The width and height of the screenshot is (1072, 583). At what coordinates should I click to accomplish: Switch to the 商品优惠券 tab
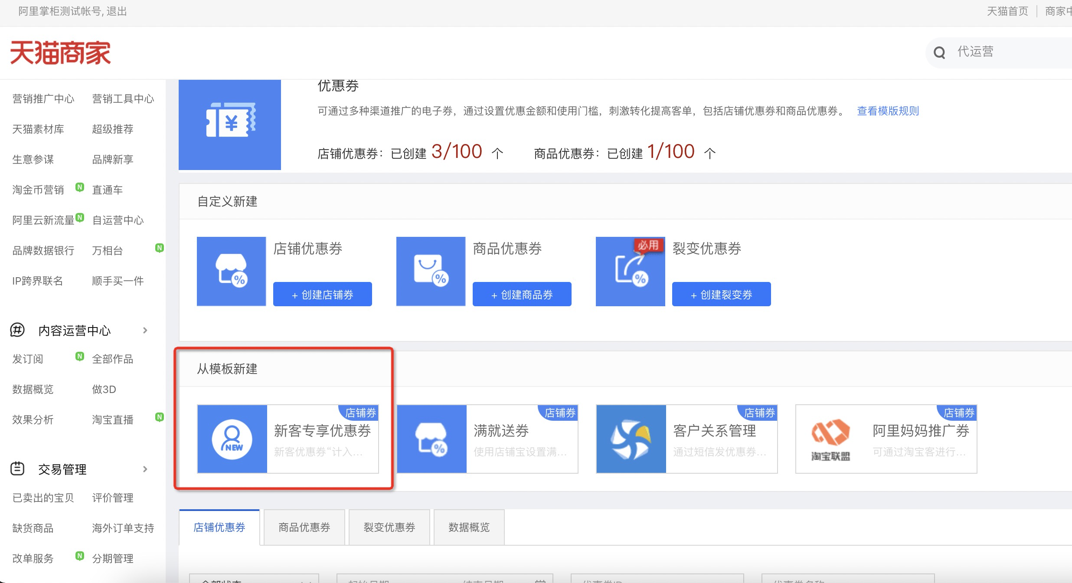click(x=304, y=527)
